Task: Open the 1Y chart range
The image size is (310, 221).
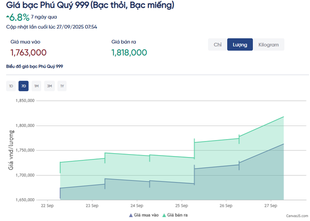Action: coord(62,86)
